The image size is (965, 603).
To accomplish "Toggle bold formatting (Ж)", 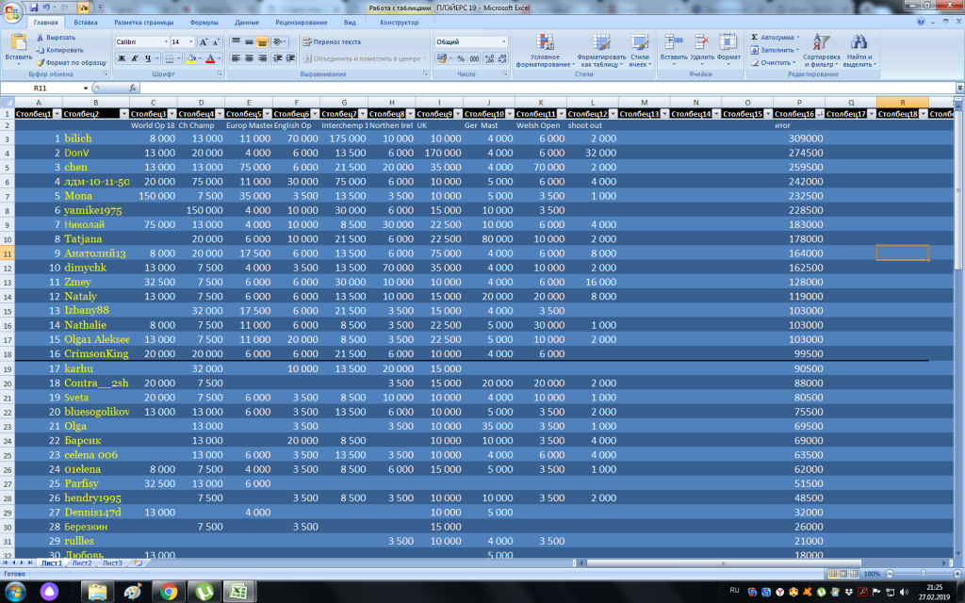I will click(122, 58).
